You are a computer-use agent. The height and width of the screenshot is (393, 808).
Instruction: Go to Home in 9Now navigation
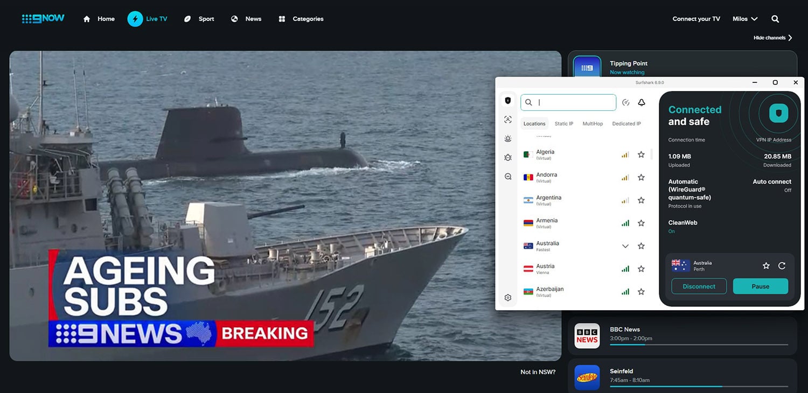[99, 19]
